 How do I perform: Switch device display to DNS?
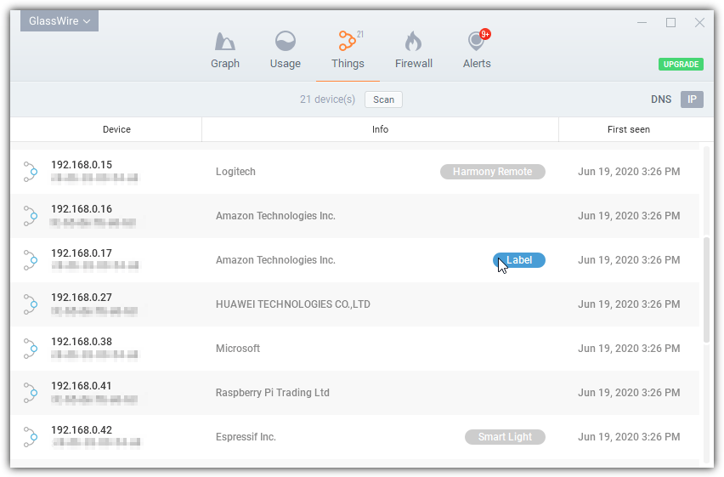click(661, 99)
